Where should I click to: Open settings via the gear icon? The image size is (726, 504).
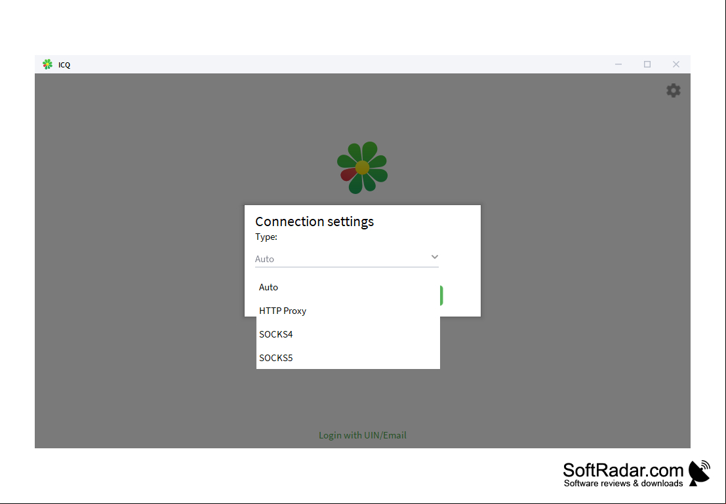(x=674, y=90)
